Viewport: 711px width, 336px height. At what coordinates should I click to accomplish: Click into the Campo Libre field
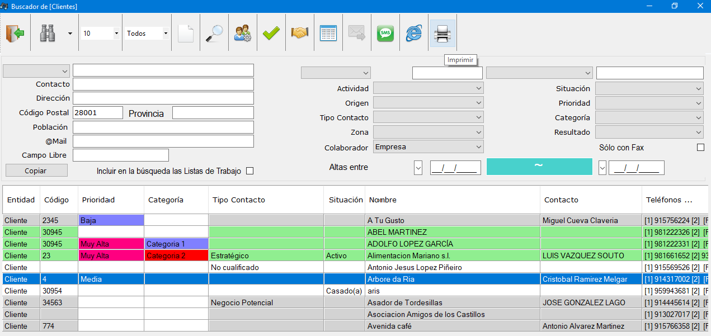[121, 155]
